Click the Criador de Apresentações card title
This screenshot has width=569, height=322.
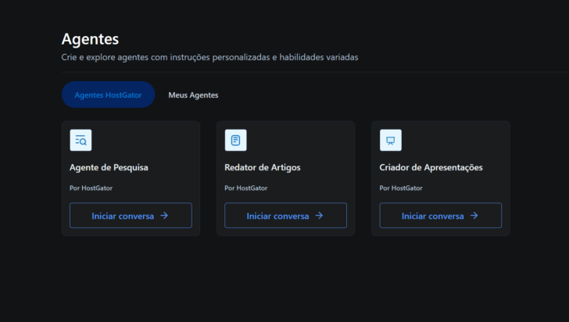(431, 168)
